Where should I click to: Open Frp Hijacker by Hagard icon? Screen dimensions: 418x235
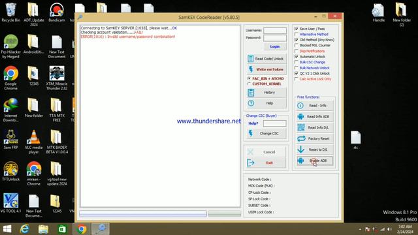(x=10, y=46)
